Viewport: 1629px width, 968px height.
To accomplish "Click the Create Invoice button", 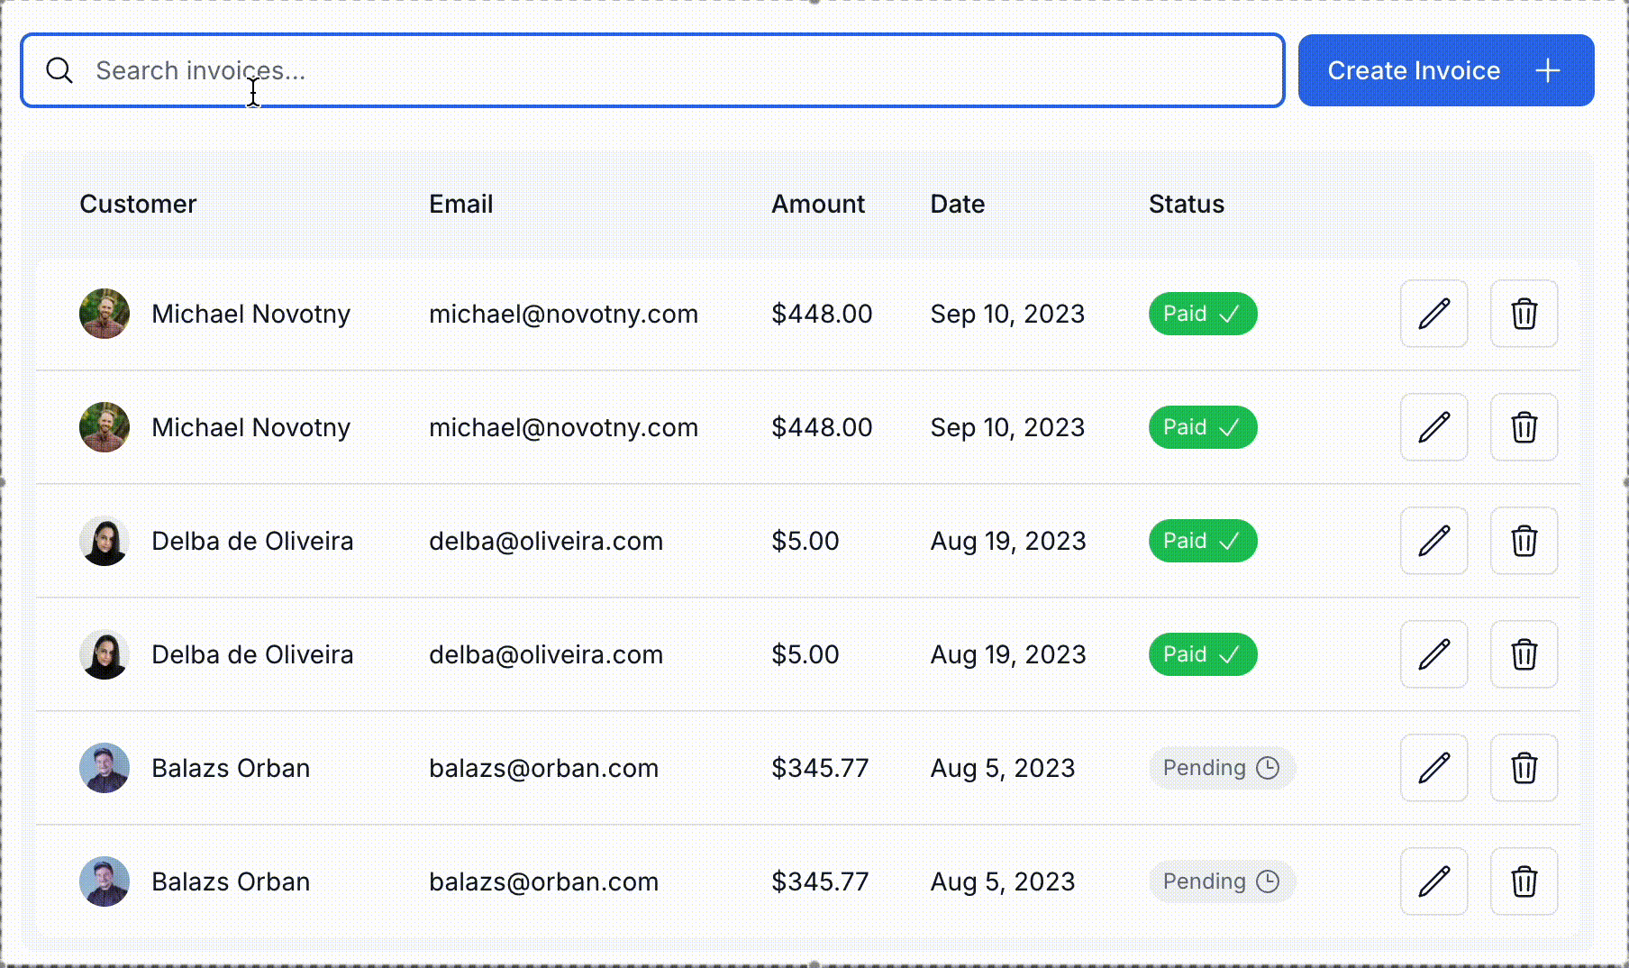I will pyautogui.click(x=1445, y=70).
